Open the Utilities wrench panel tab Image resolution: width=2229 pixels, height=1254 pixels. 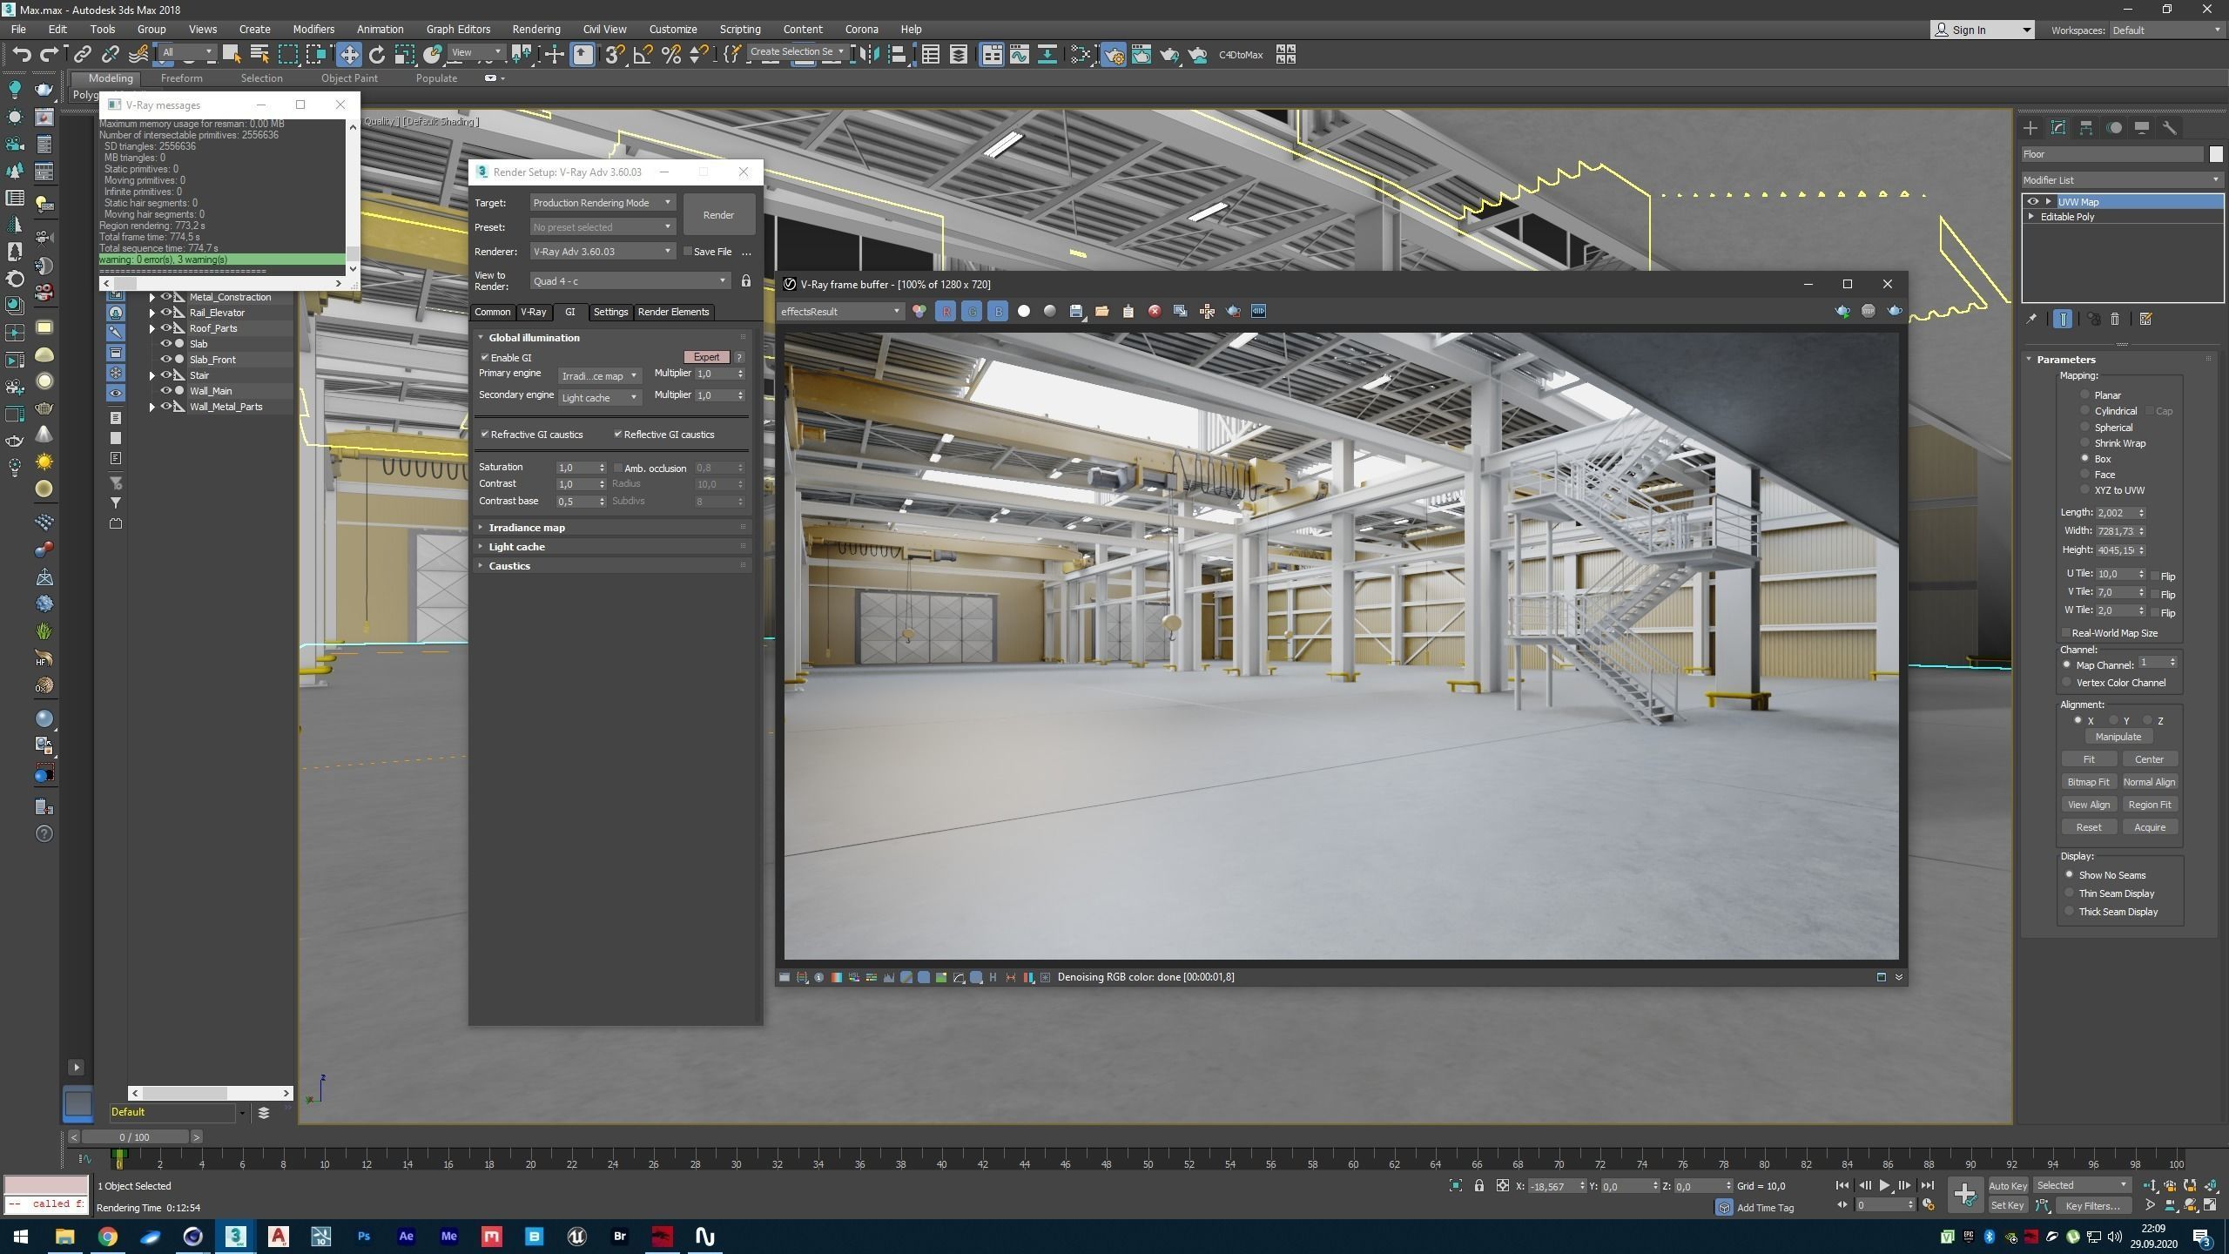pos(2170,128)
